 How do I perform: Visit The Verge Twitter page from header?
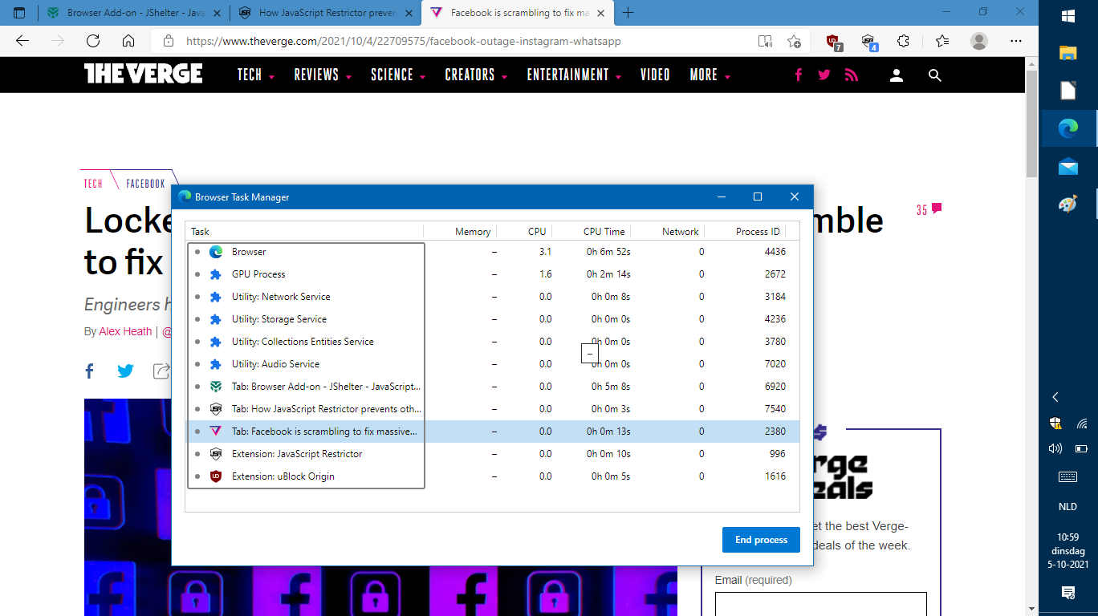pos(824,75)
